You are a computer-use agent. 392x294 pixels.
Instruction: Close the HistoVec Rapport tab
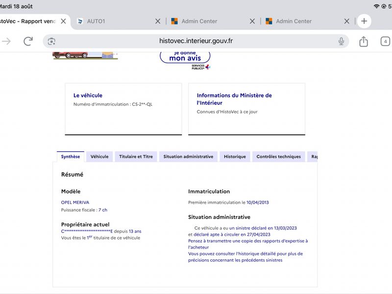pyautogui.click(x=64, y=21)
